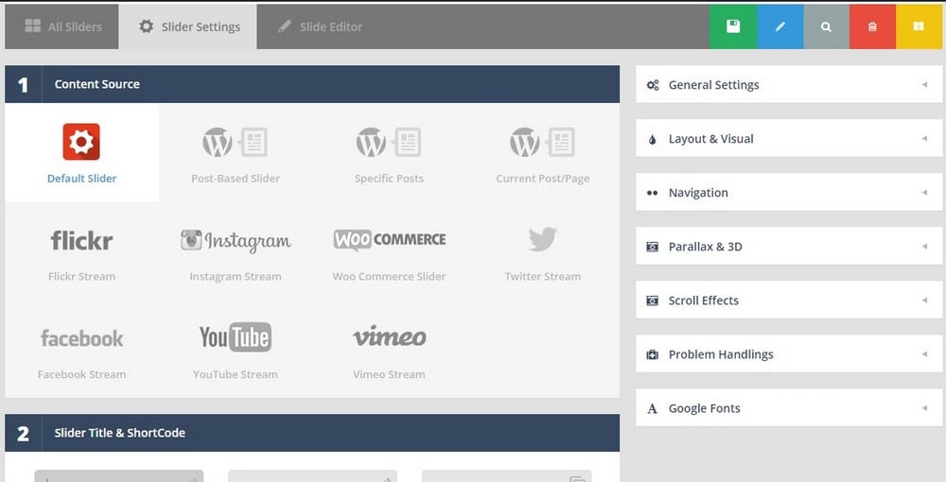Select the Vimeo Stream source

[x=389, y=350]
